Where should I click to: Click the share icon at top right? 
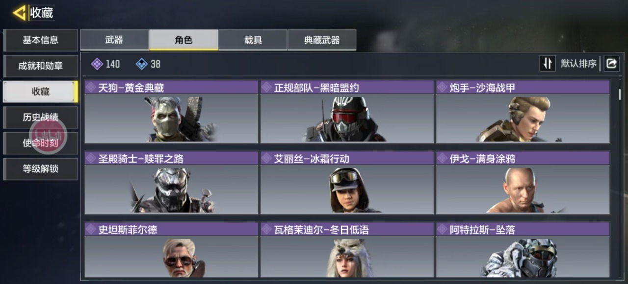(x=611, y=63)
